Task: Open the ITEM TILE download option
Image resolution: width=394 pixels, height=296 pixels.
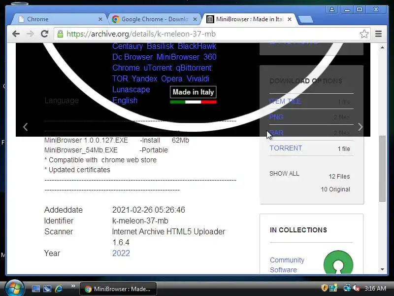Action: click(285, 101)
